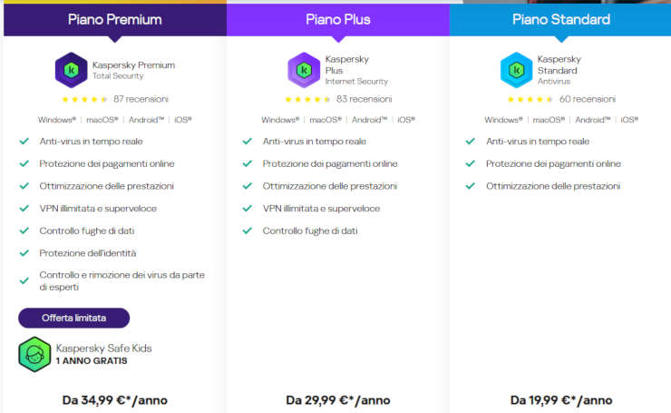
Task: Click Premium's VPN illimitata e superveloce checkmark
Action: click(24, 209)
